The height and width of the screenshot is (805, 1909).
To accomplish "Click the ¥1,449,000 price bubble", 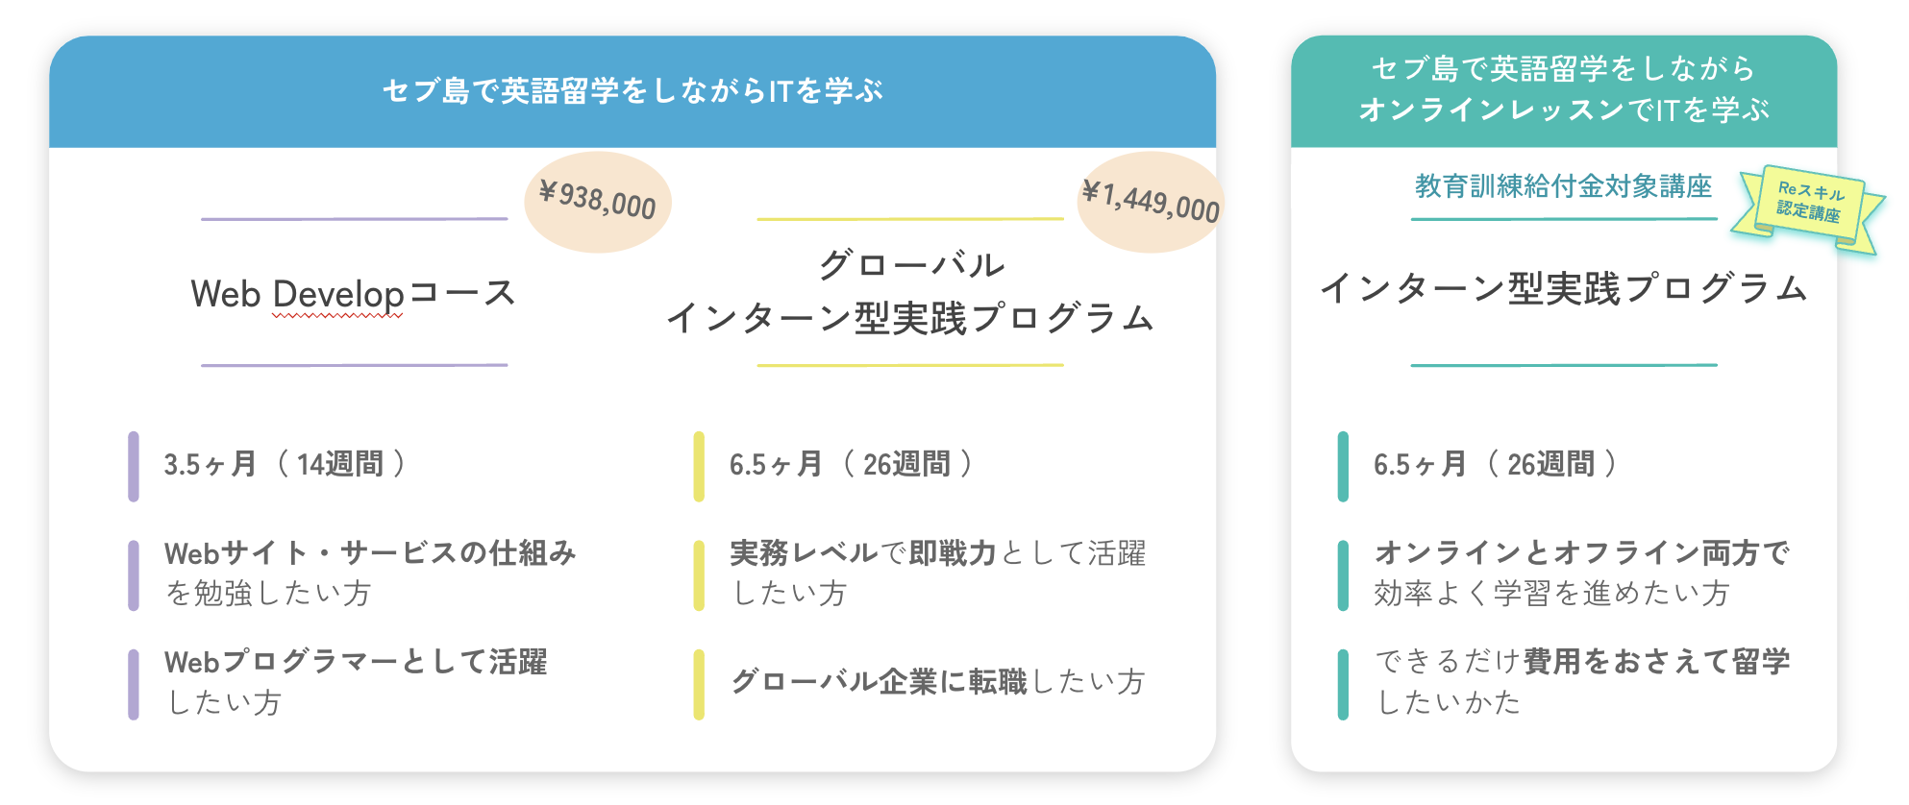I will 1151,202.
